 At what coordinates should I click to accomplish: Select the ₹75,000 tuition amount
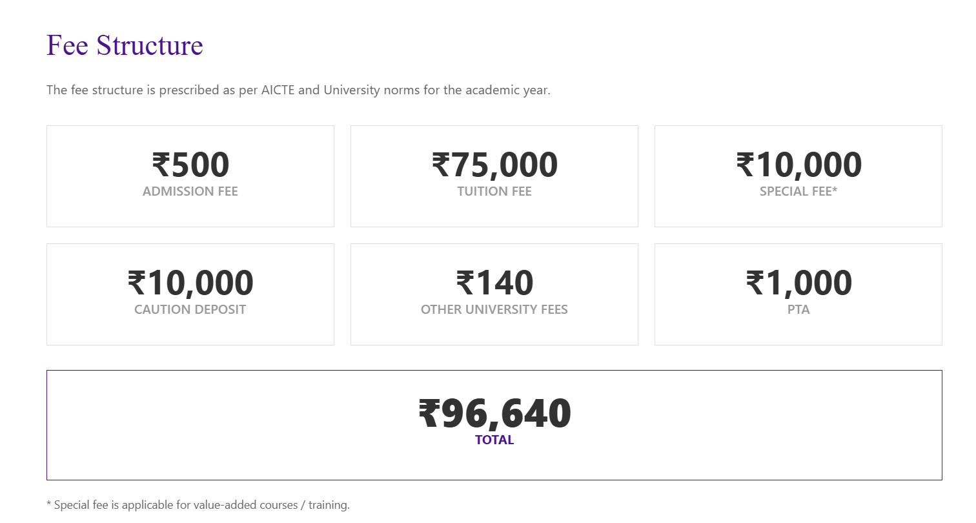[494, 165]
